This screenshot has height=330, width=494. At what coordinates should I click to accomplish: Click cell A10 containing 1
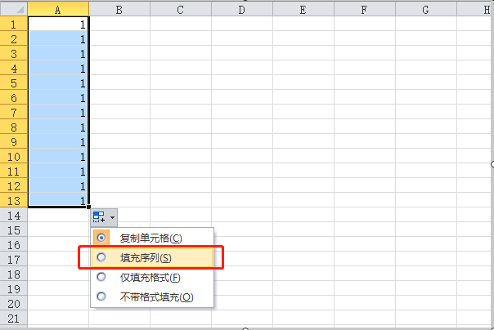click(58, 156)
